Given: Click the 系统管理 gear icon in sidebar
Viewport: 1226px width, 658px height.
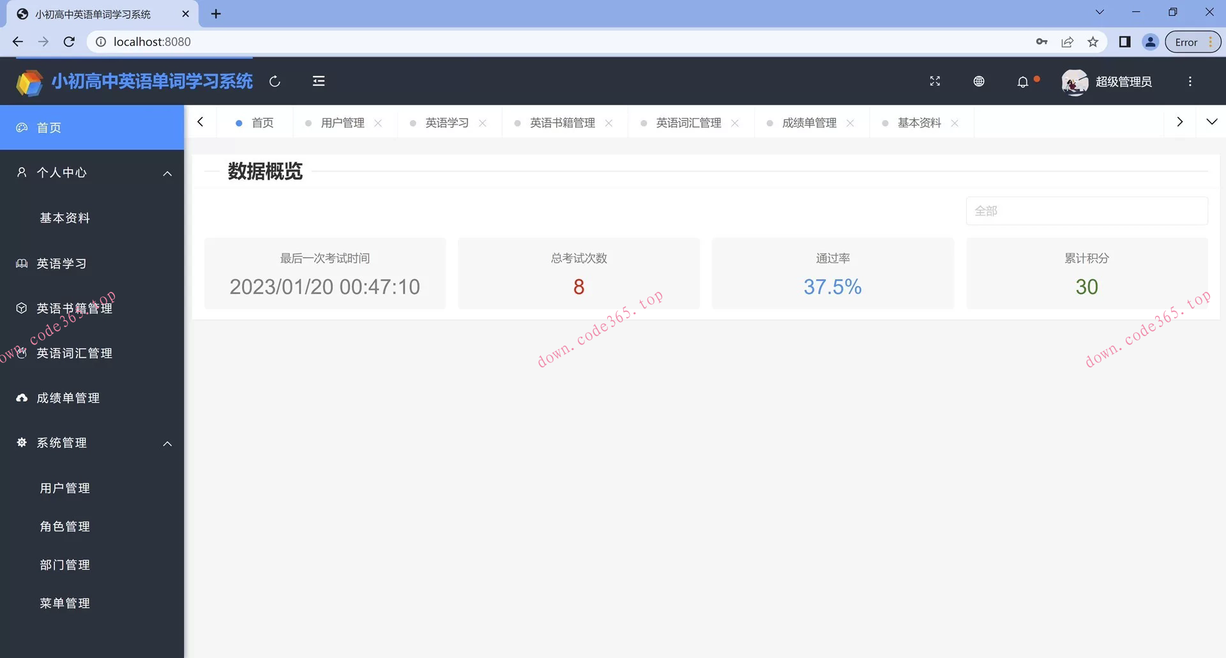Looking at the screenshot, I should point(21,443).
